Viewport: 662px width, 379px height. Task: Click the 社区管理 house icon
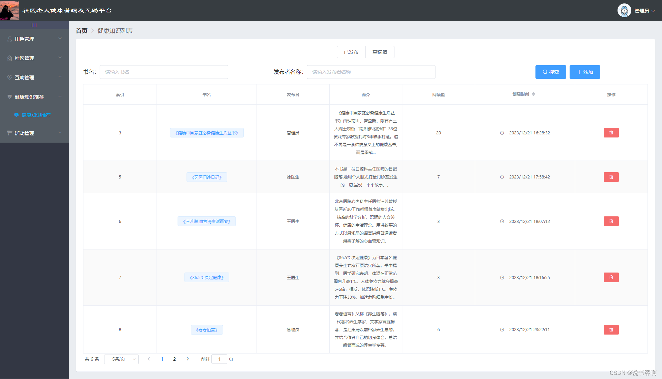pos(10,58)
